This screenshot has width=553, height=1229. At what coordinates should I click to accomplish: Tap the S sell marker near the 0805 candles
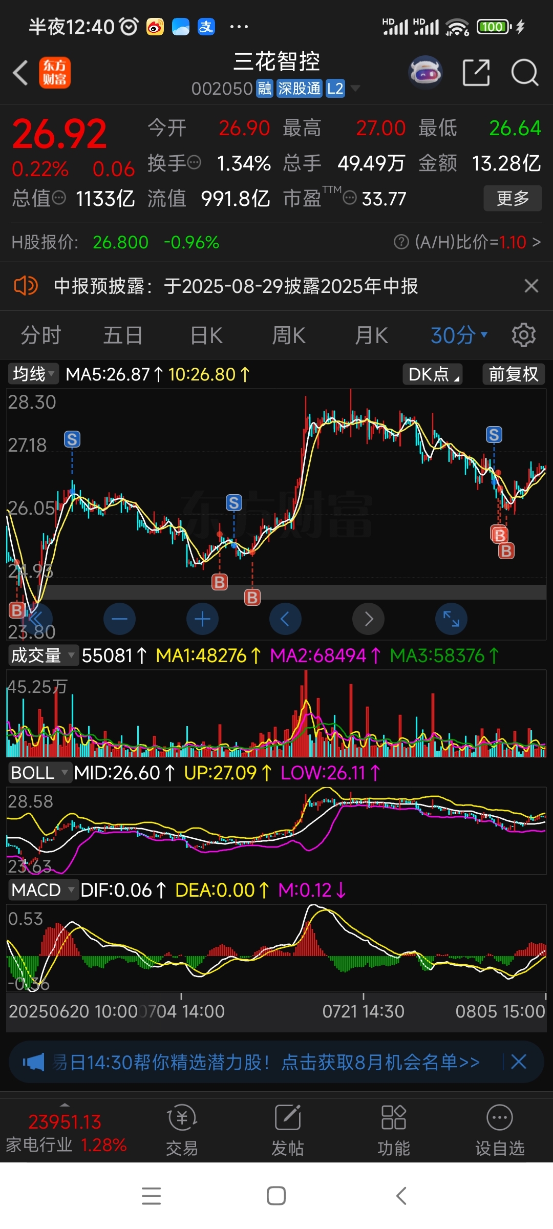tap(494, 435)
